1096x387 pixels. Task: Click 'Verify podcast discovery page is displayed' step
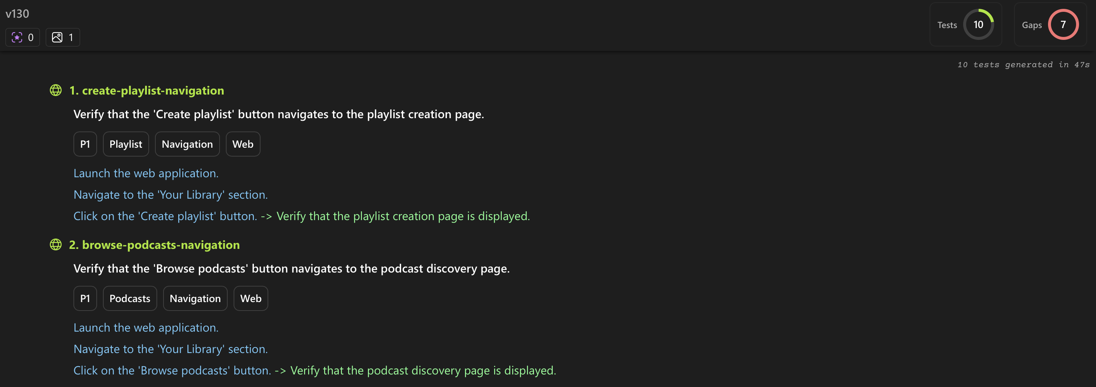pyautogui.click(x=423, y=370)
